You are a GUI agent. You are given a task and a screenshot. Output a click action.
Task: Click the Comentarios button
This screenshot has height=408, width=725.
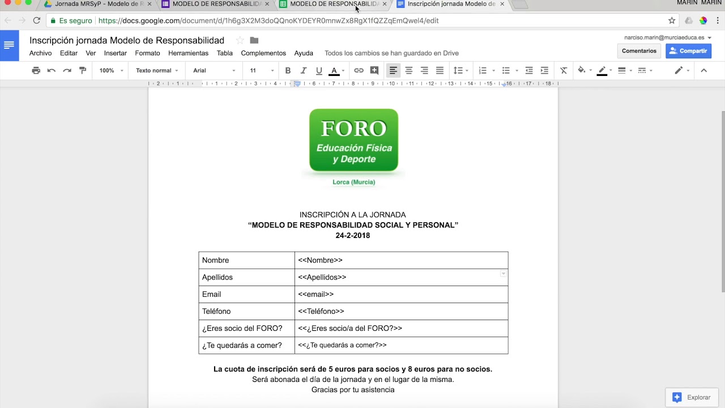point(639,51)
